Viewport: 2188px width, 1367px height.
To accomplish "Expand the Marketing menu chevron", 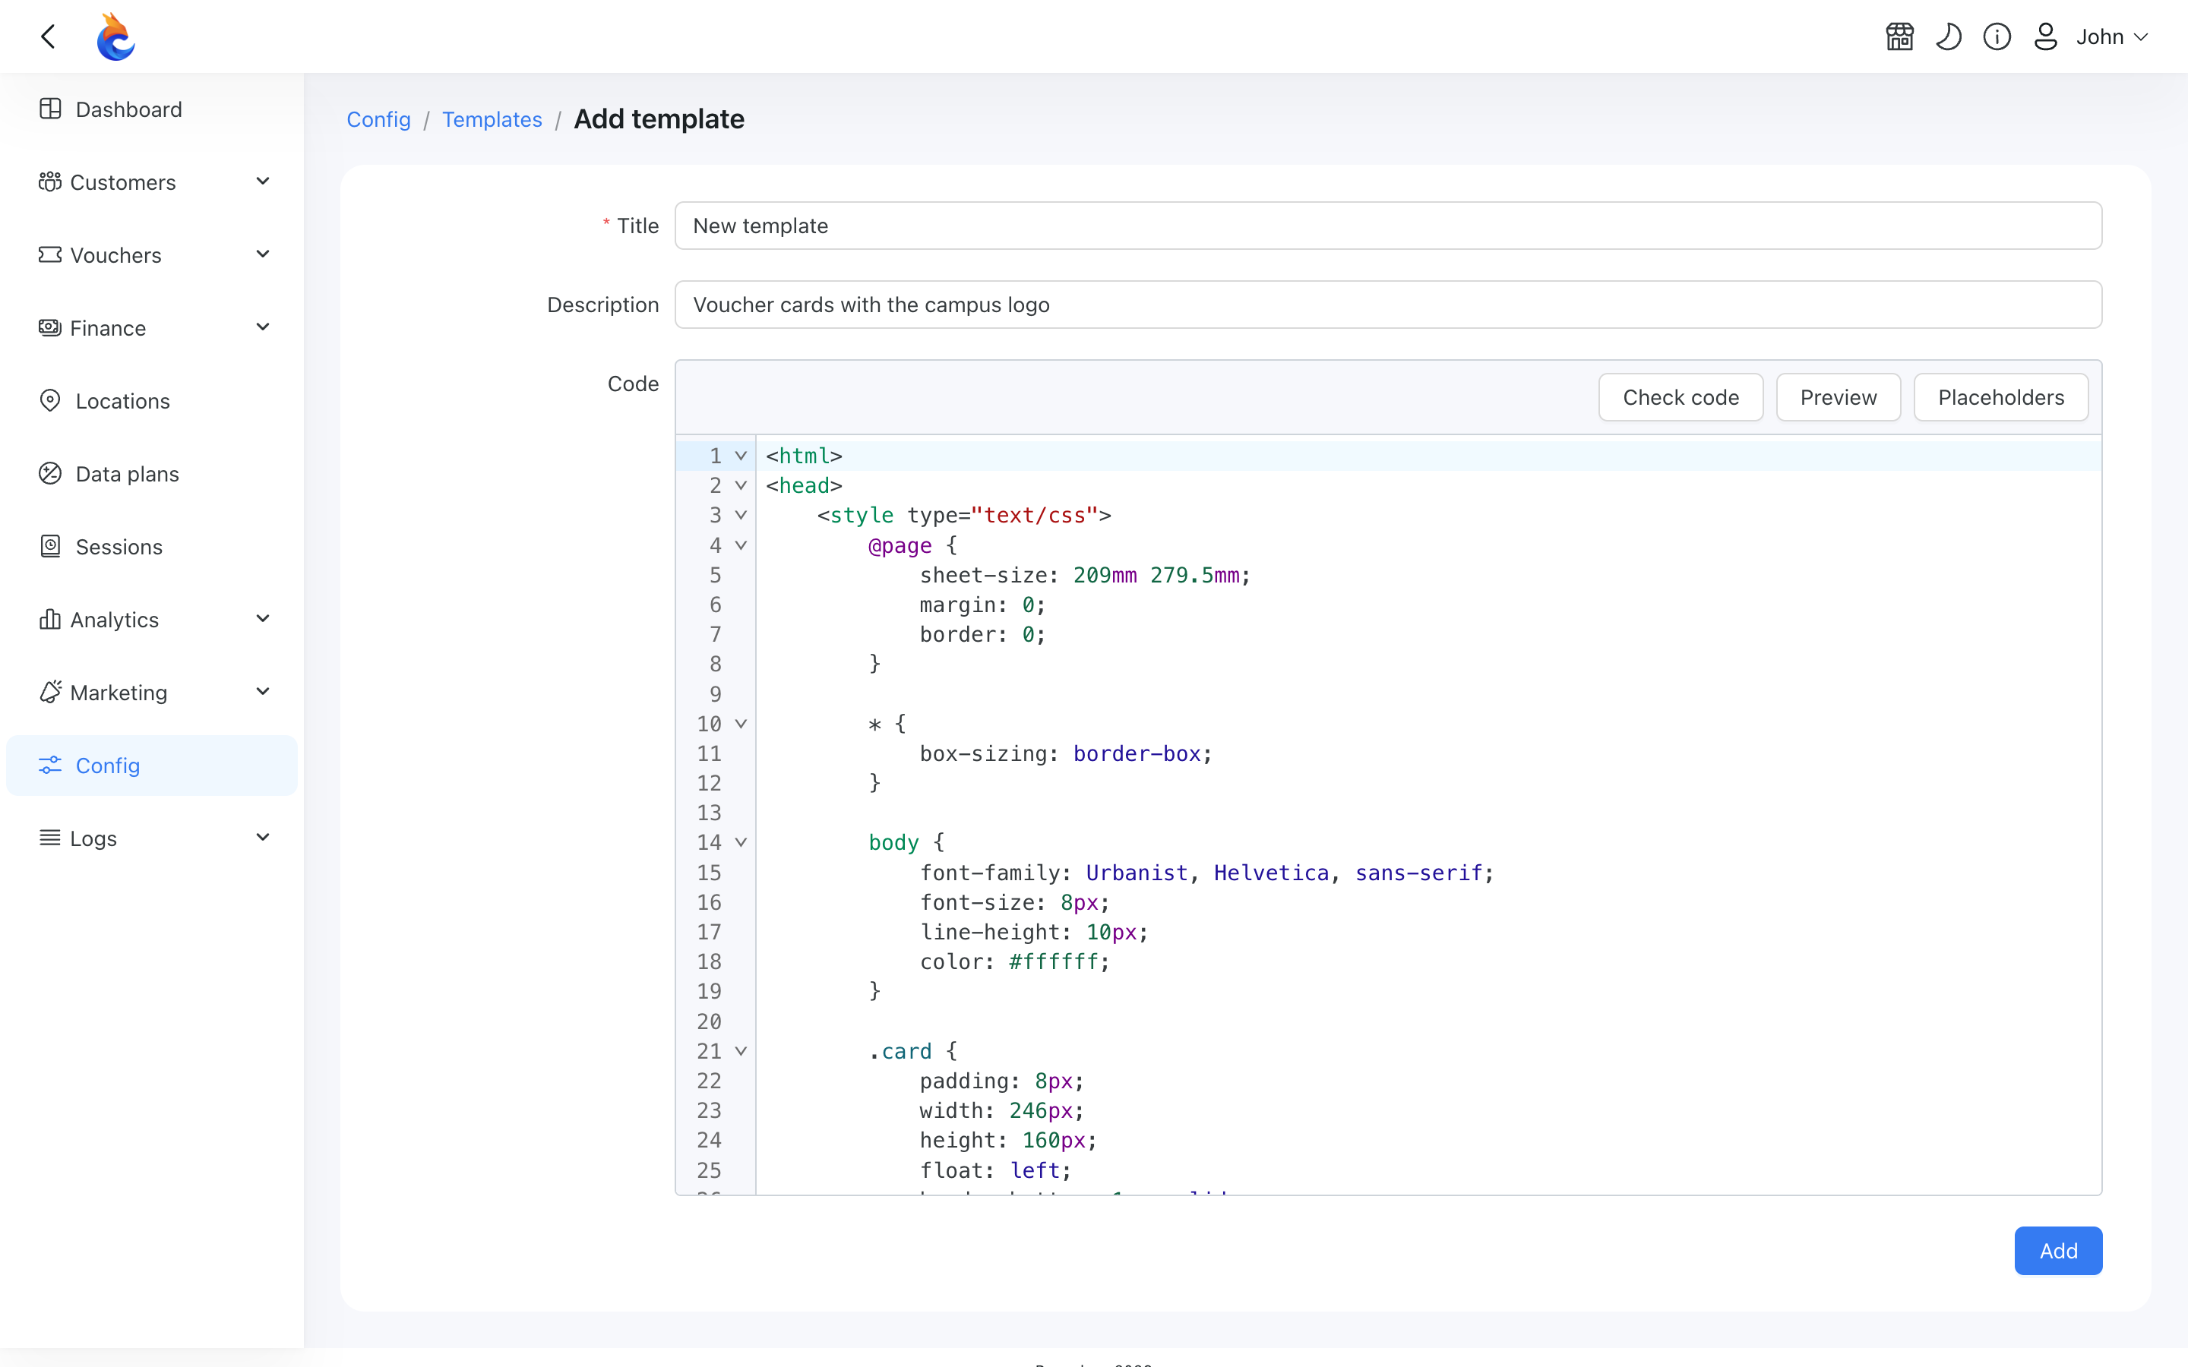I will (263, 692).
